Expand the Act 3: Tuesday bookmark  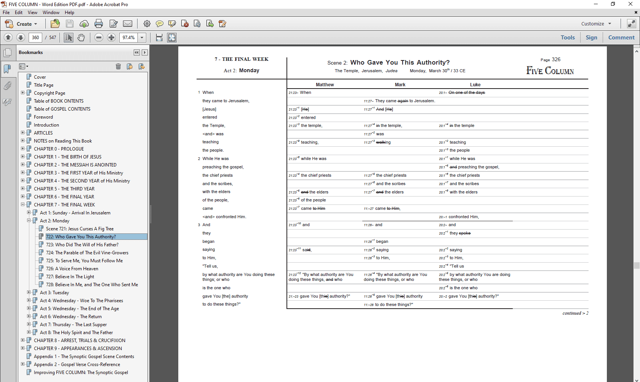29,292
